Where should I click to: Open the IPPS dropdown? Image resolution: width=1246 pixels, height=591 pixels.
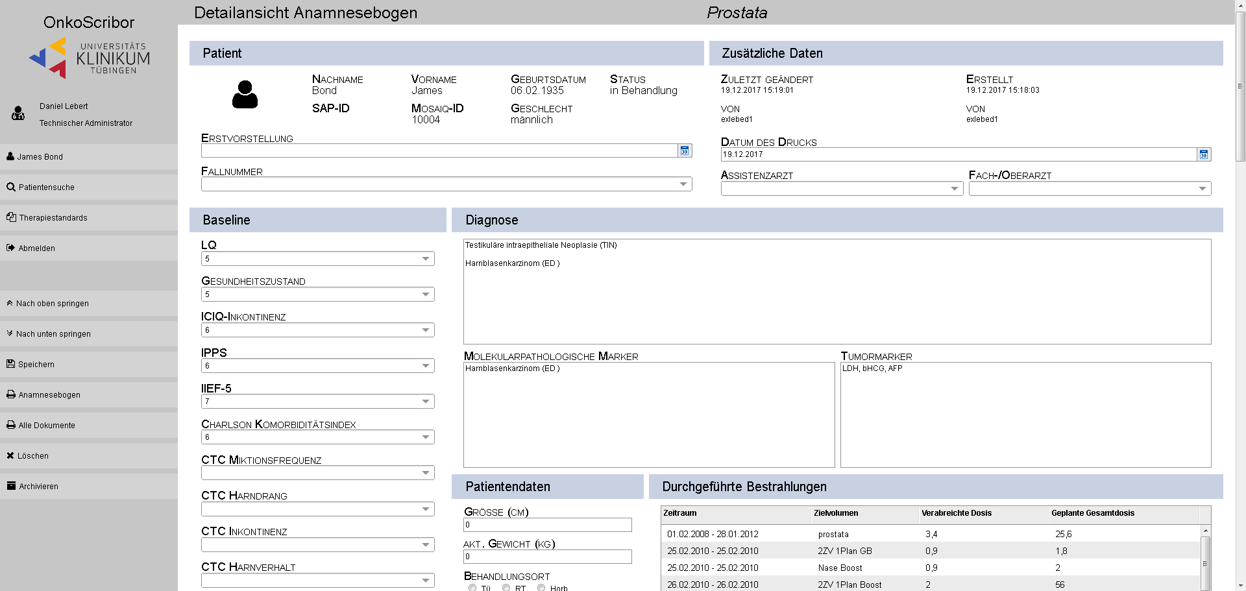click(317, 366)
